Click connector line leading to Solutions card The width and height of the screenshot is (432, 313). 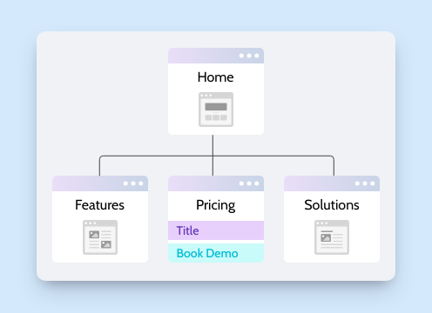point(334,167)
